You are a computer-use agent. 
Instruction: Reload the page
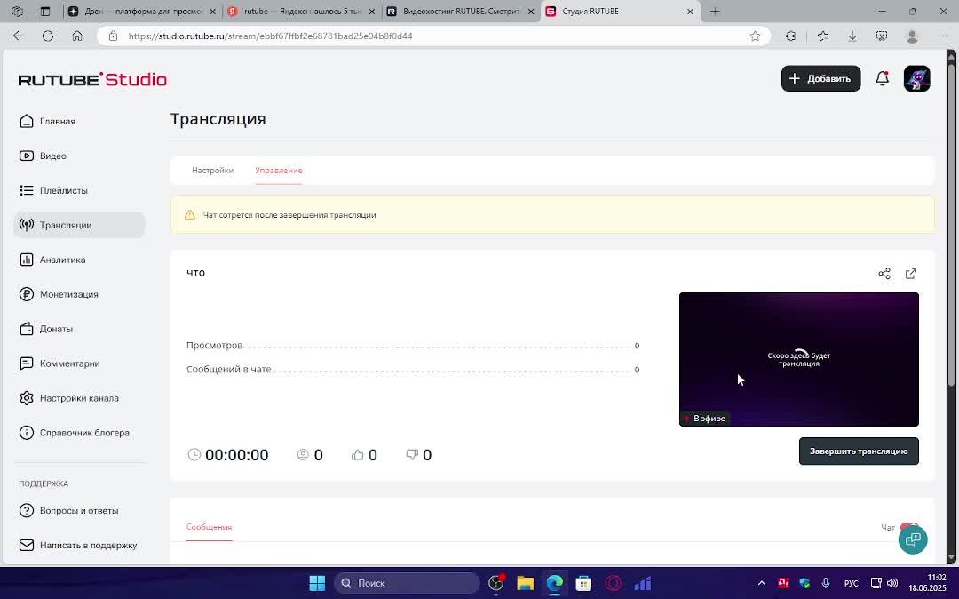[48, 36]
